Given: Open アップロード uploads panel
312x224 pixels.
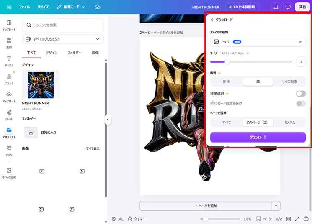Looking at the screenshot, I should 9,97.
